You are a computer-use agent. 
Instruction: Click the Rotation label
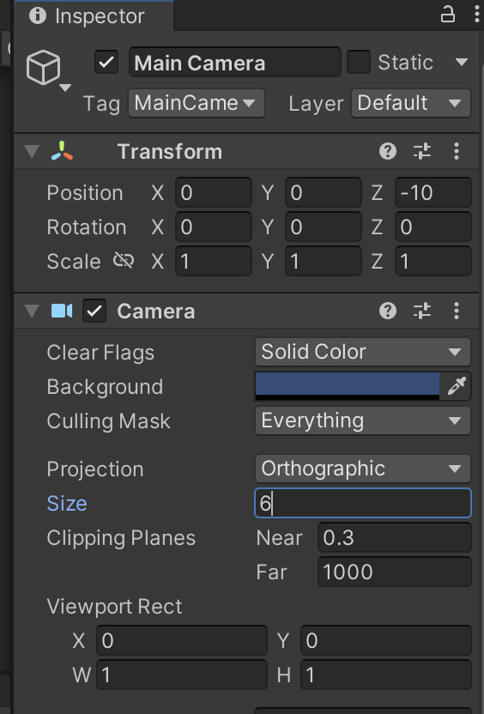tap(87, 227)
